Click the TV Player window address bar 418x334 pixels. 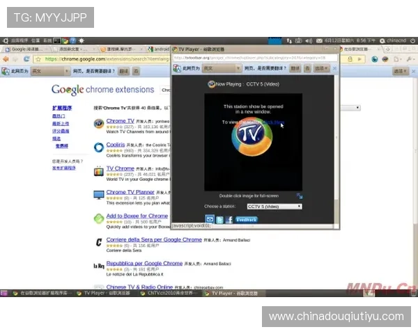(x=255, y=58)
